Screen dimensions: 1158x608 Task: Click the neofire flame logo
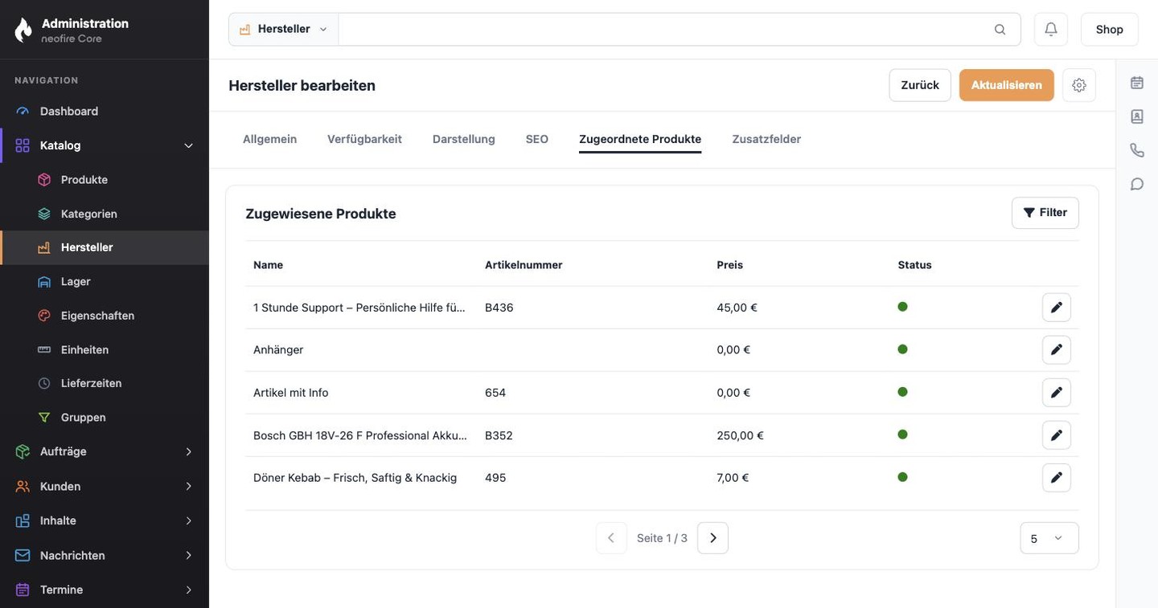(x=23, y=30)
